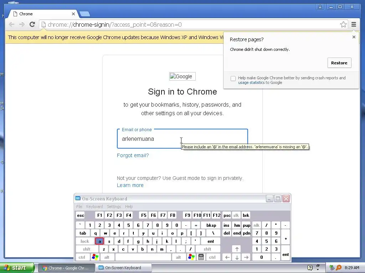Click the esc key on the keyboard
This screenshot has width=365, height=273.
click(x=81, y=215)
